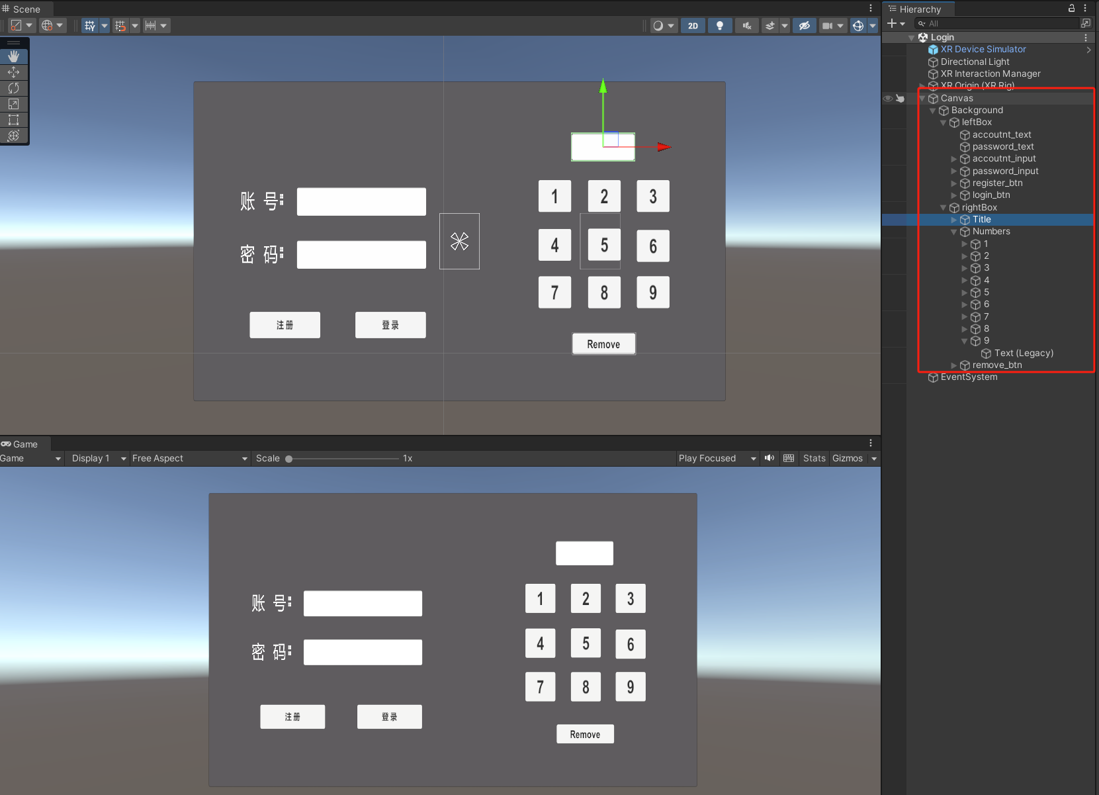
Task: Unmute scene view audio
Action: coord(746,25)
